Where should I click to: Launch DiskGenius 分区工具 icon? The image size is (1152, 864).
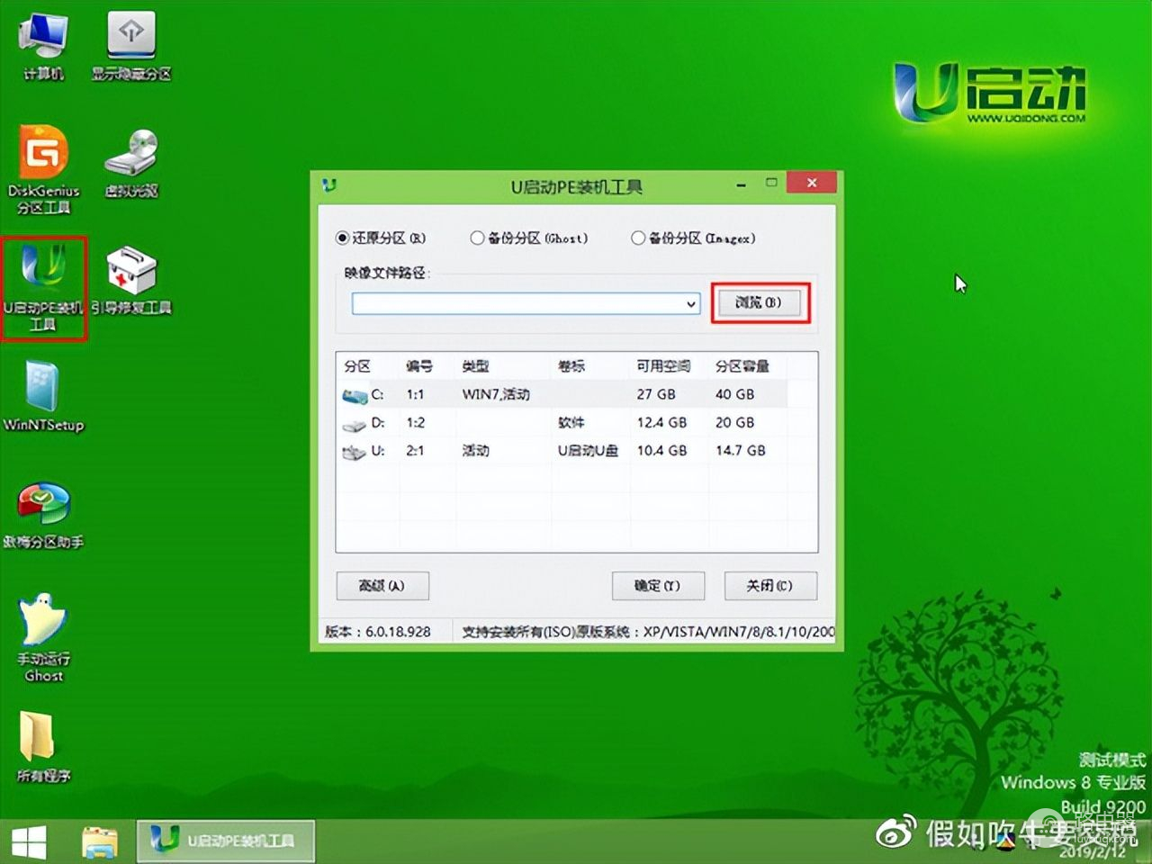pyautogui.click(x=43, y=169)
